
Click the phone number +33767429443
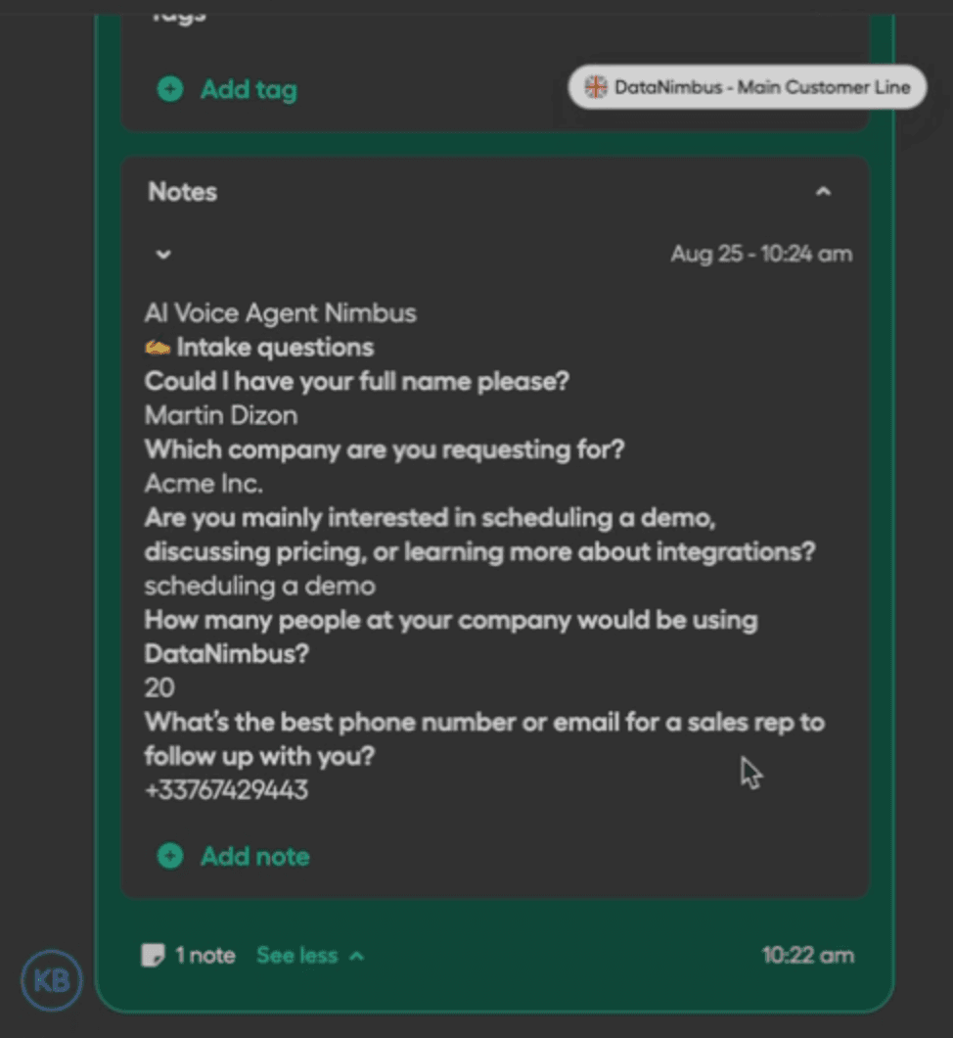click(225, 789)
